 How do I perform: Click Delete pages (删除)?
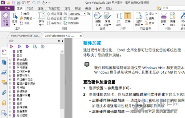[x=150, y=19]
